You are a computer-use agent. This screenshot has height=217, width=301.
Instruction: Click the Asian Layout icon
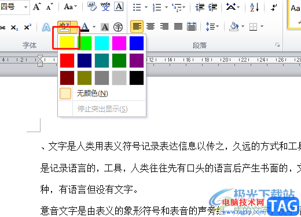(233, 8)
